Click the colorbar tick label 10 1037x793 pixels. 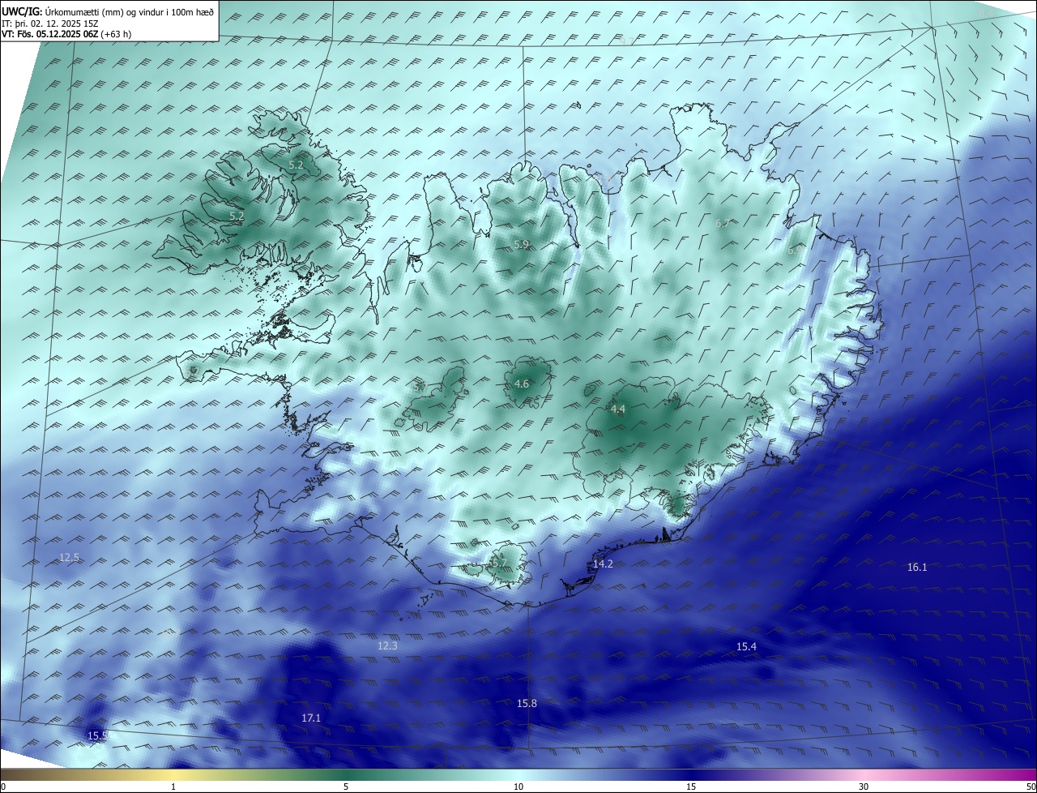pos(518,787)
